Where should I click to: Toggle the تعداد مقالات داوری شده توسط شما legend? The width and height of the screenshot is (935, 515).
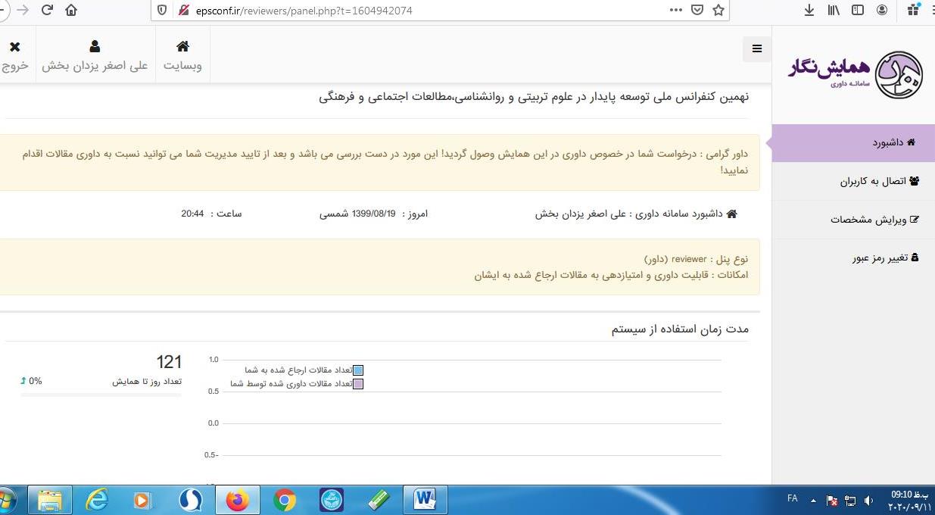pos(358,384)
